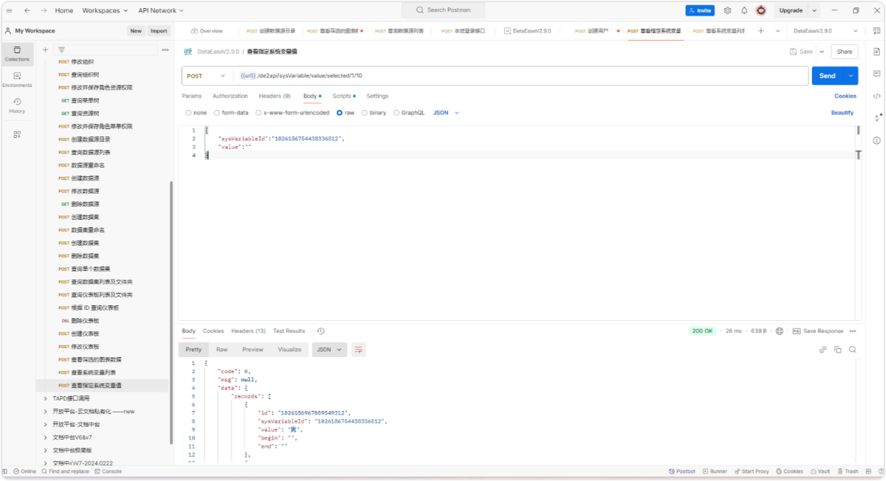Open the Workspaces dropdown
The height and width of the screenshot is (481, 886).
105,10
